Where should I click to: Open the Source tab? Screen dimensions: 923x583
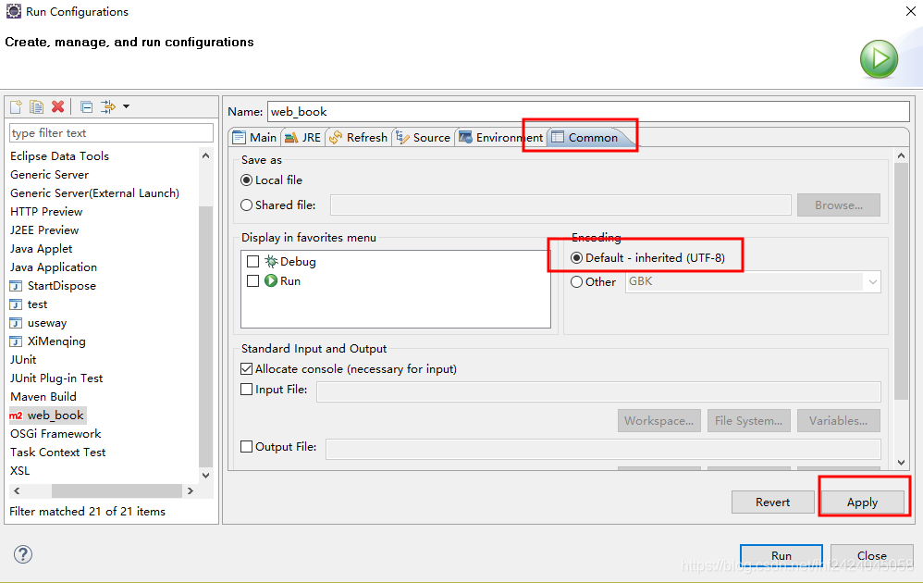tap(424, 137)
